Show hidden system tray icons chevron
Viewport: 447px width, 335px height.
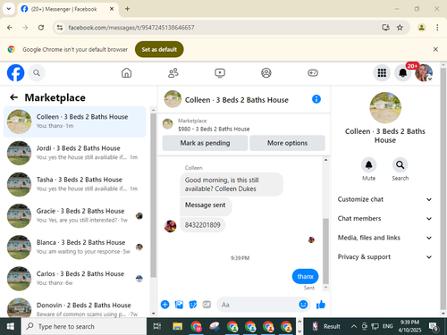(353, 326)
